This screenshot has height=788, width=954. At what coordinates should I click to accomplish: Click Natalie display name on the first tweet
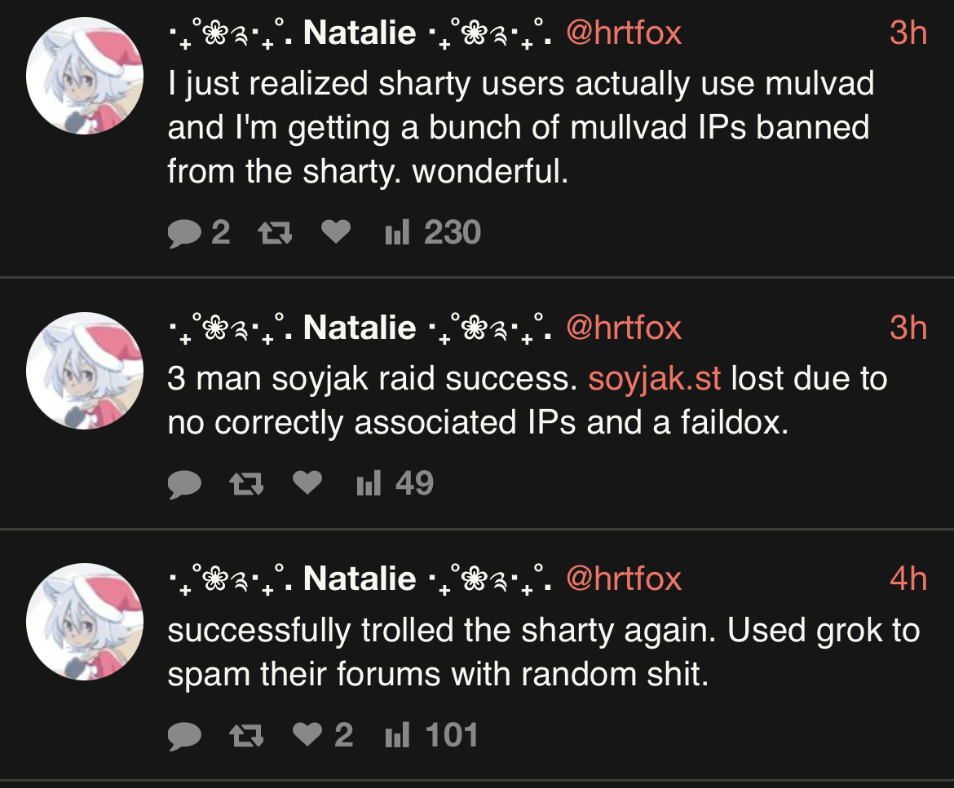[x=359, y=33]
